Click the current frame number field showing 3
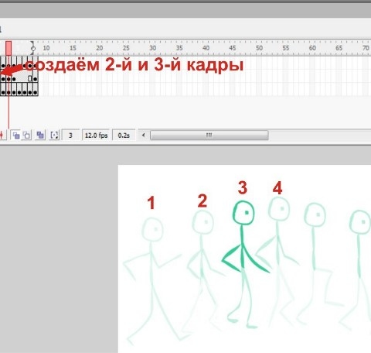The width and height of the screenshot is (371, 353). (x=70, y=135)
